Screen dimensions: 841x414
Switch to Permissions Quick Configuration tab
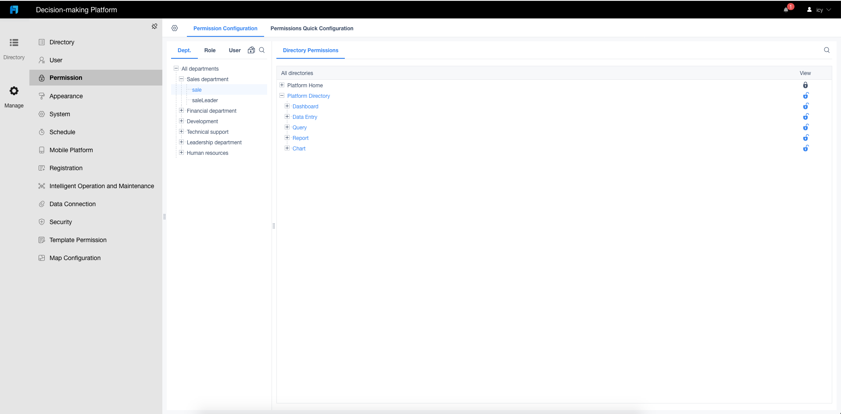311,28
